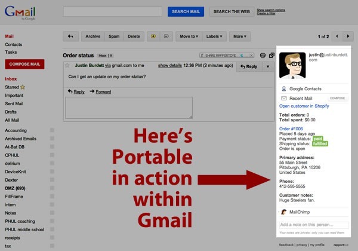358x251 pixels.
Task: Click the Starred folder with star icon
Action: coord(15,87)
